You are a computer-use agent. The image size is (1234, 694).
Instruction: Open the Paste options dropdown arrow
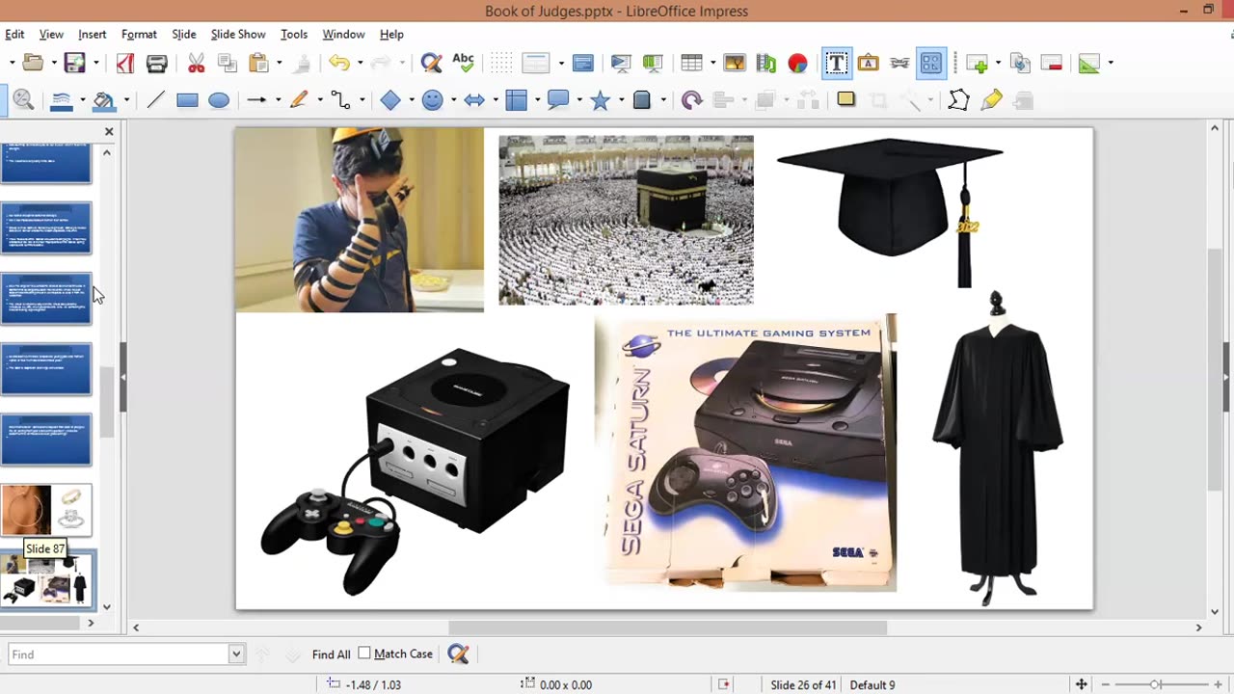click(x=279, y=63)
